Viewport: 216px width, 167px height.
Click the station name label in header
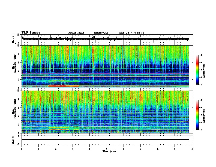tap(101, 33)
